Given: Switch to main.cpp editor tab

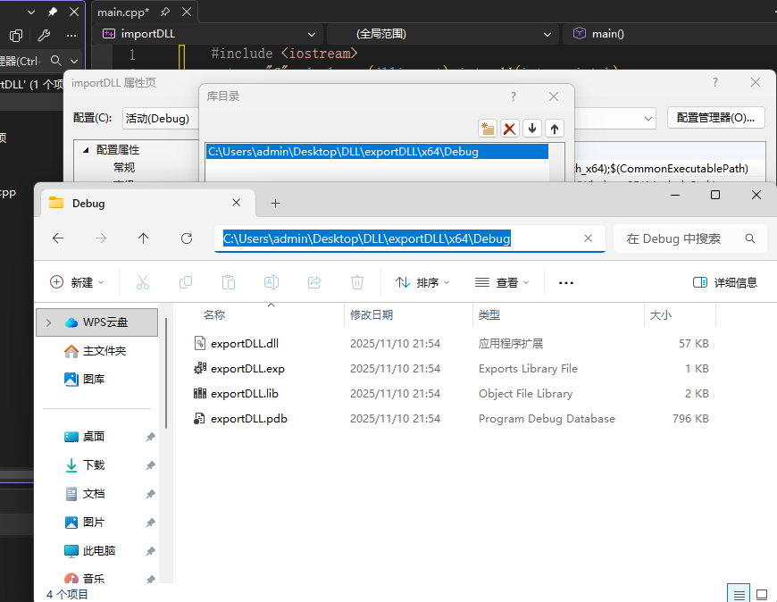Looking at the screenshot, I should [123, 12].
